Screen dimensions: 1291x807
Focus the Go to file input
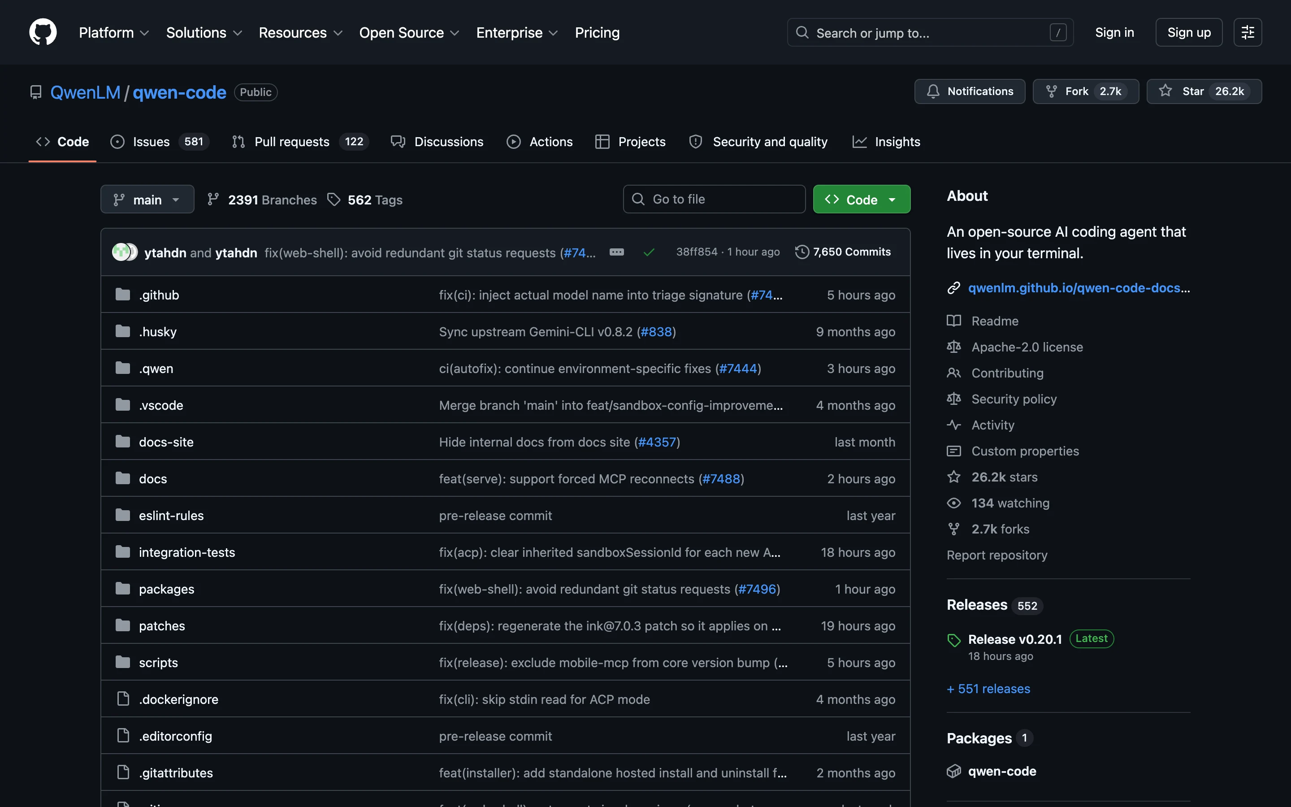[x=714, y=200]
